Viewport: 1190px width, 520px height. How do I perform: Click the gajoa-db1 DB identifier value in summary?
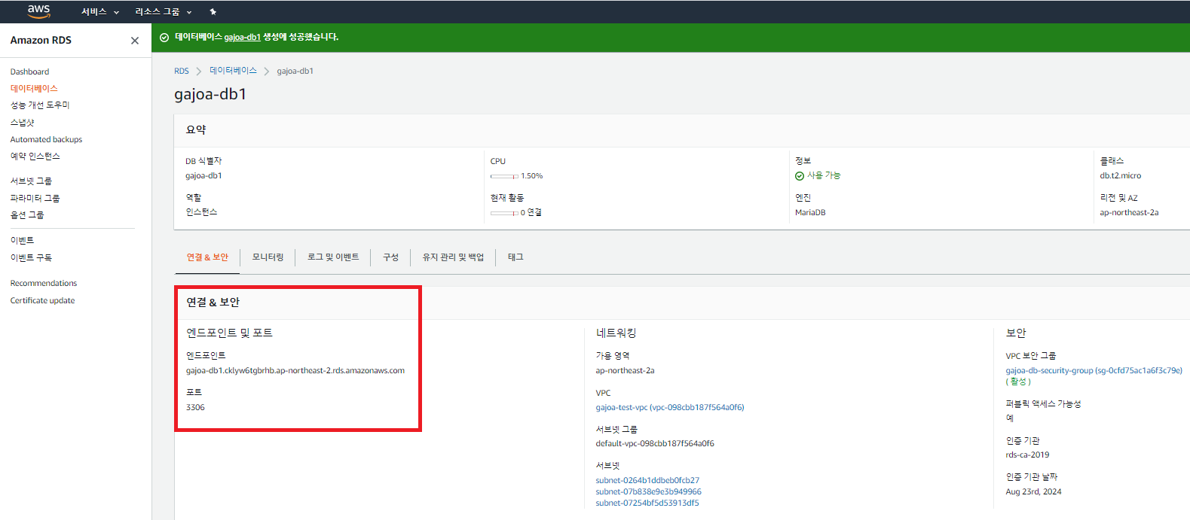203,175
